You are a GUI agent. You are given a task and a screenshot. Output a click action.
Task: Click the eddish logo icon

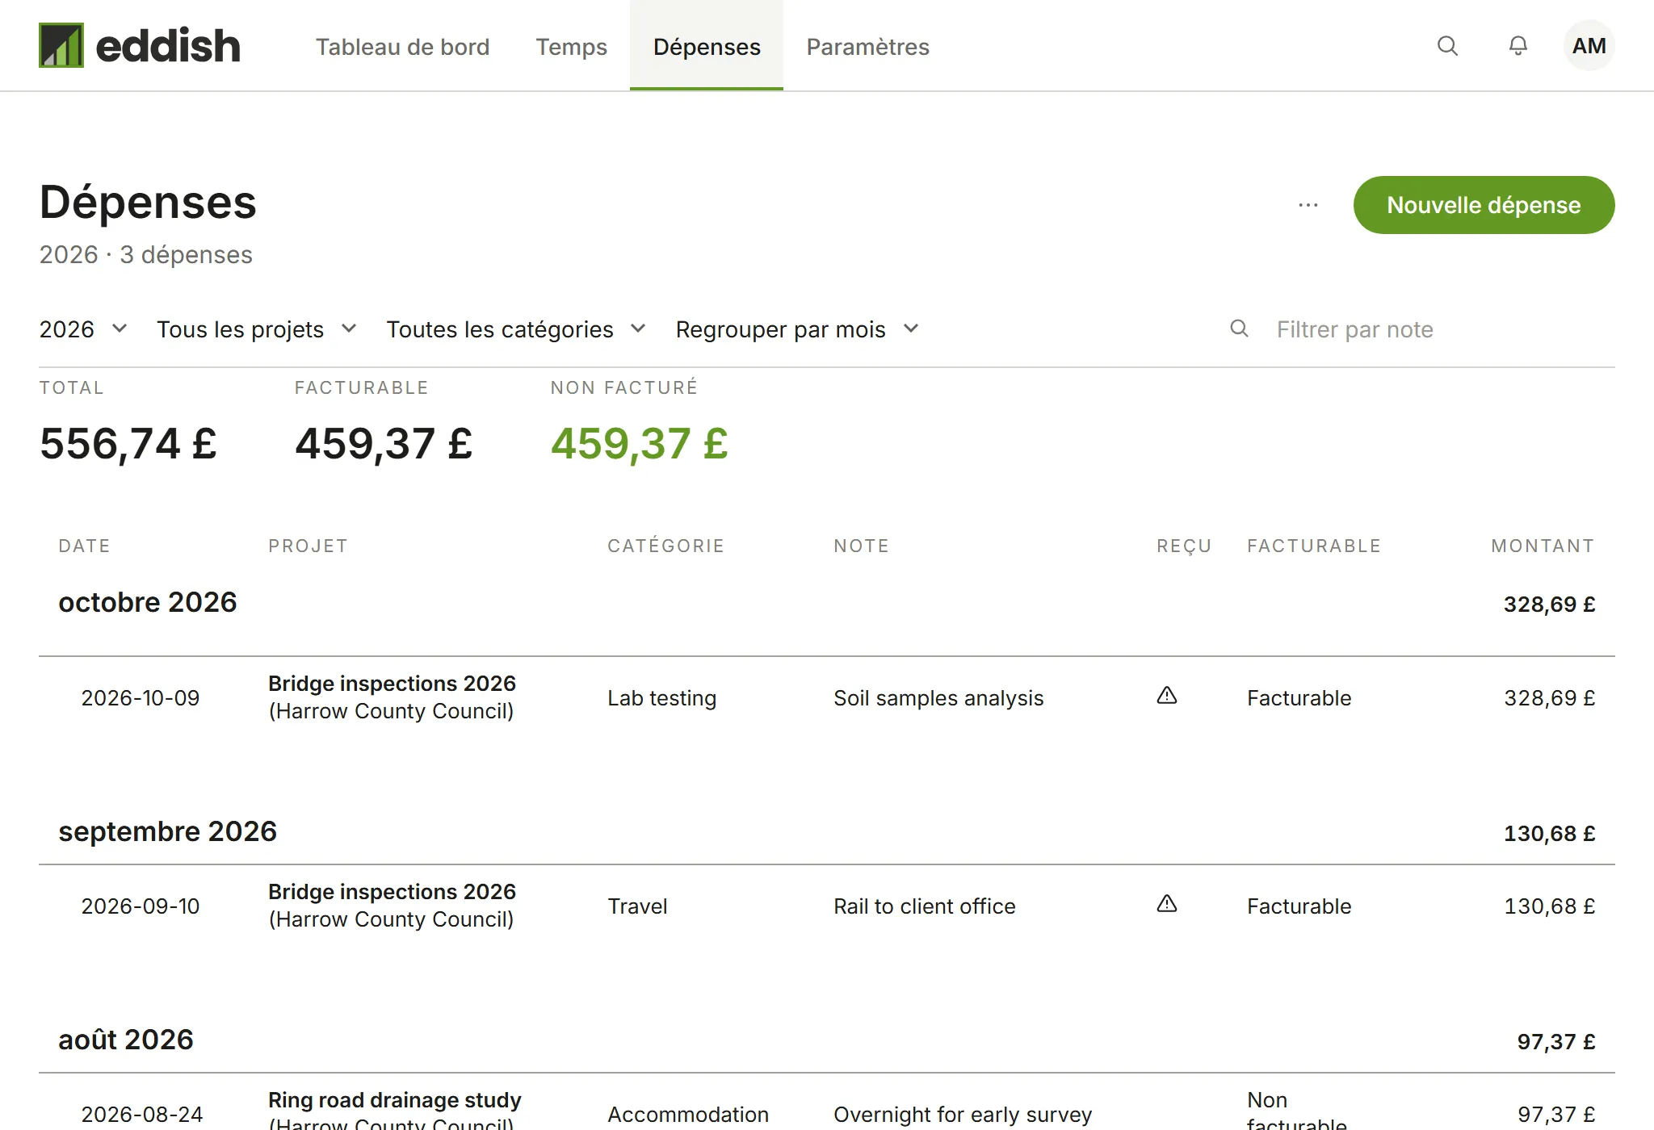(61, 45)
